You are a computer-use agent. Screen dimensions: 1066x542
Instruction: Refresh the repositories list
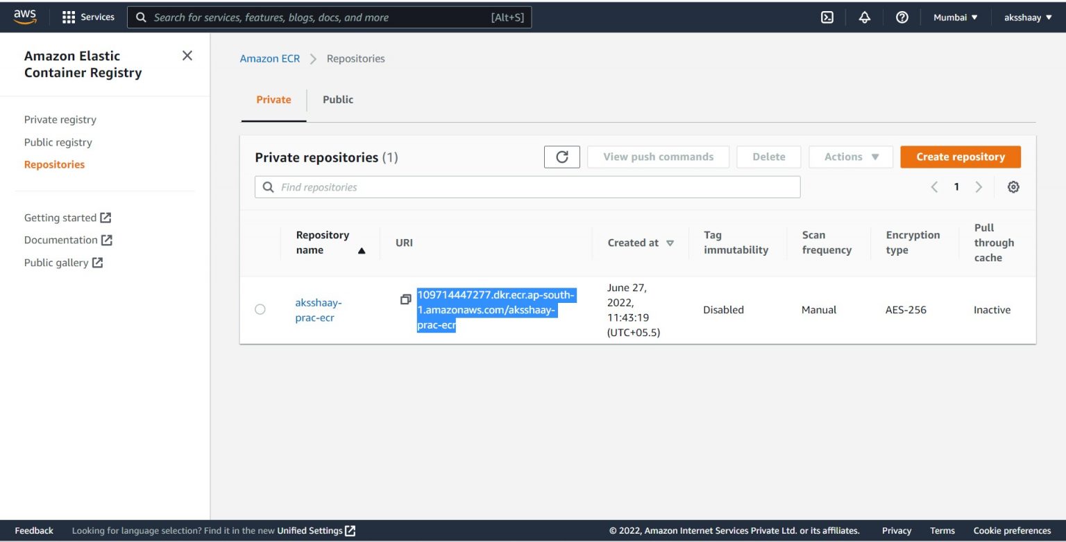(x=561, y=157)
